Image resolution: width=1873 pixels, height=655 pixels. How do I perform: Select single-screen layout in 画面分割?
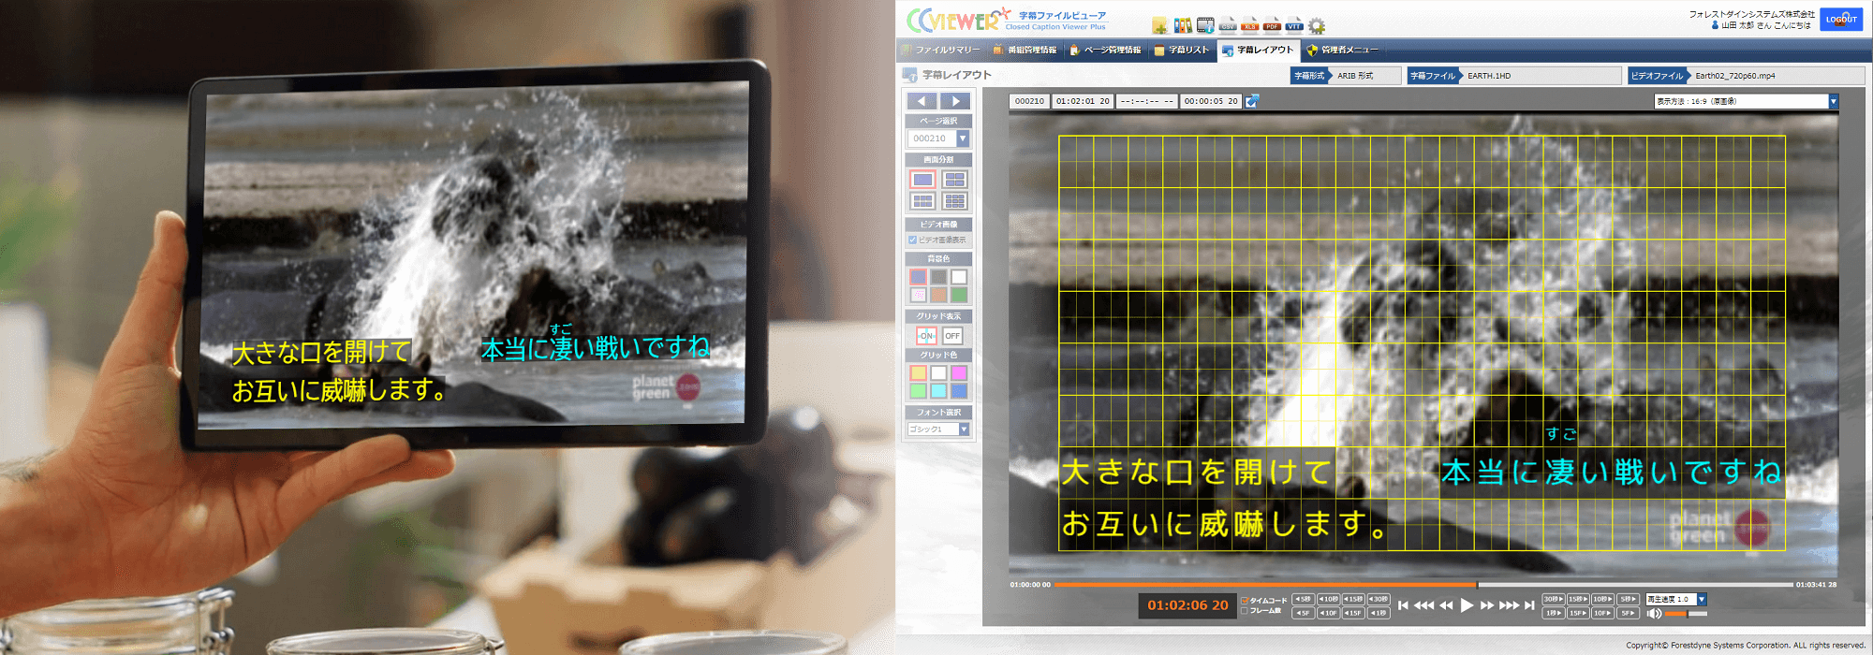click(922, 179)
